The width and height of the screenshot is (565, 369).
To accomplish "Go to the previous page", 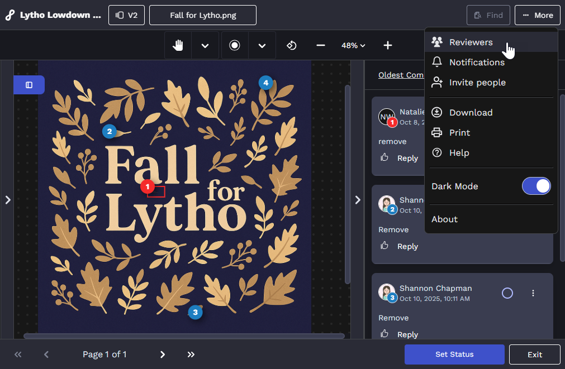I will point(46,354).
